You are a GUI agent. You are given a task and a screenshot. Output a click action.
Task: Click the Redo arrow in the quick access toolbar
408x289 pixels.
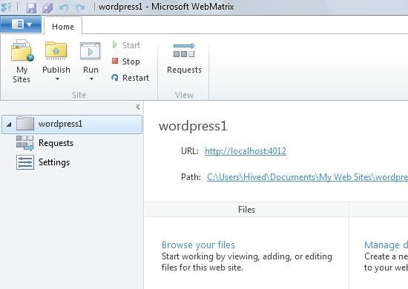tap(80, 7)
